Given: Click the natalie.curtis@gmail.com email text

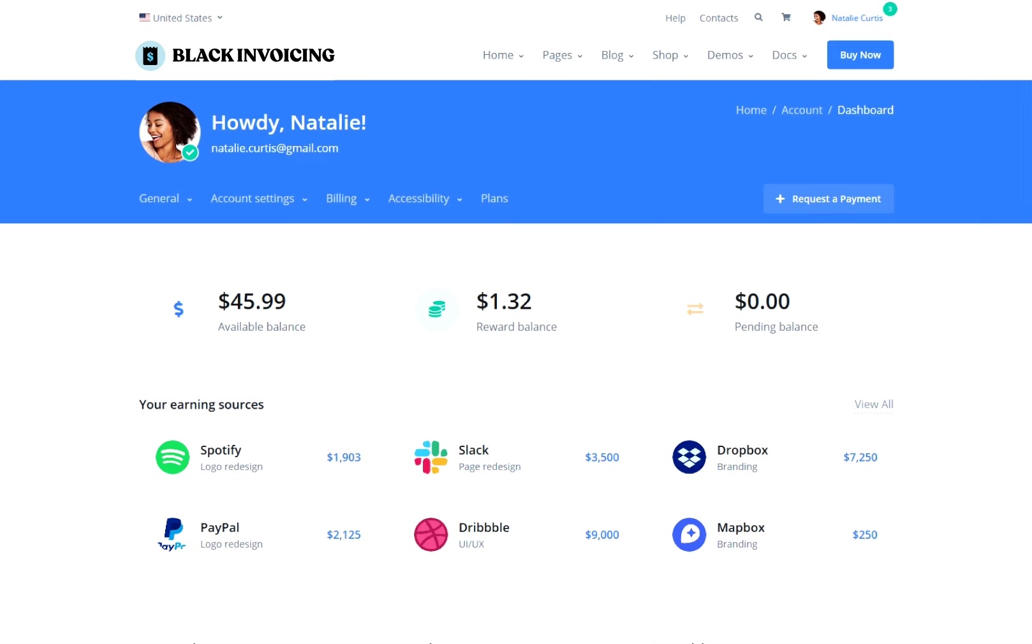Looking at the screenshot, I should pos(275,149).
